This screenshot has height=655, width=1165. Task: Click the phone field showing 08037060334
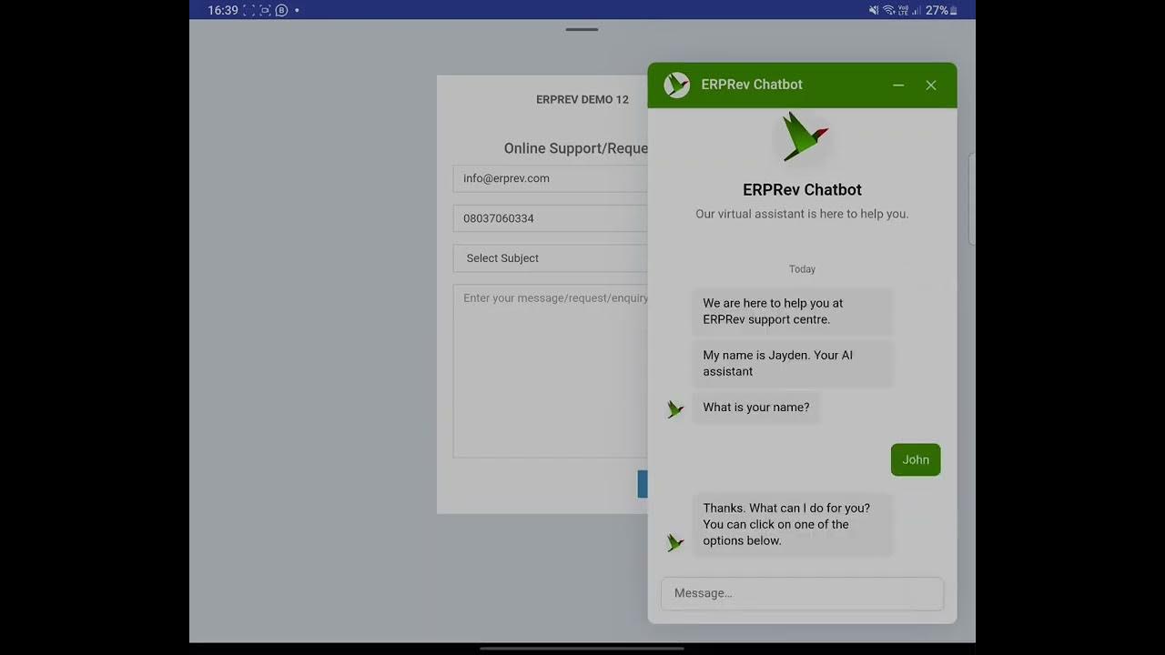pos(550,218)
